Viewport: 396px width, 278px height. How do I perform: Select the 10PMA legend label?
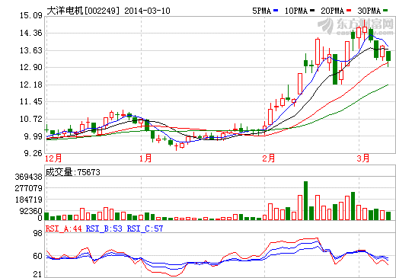[296, 11]
